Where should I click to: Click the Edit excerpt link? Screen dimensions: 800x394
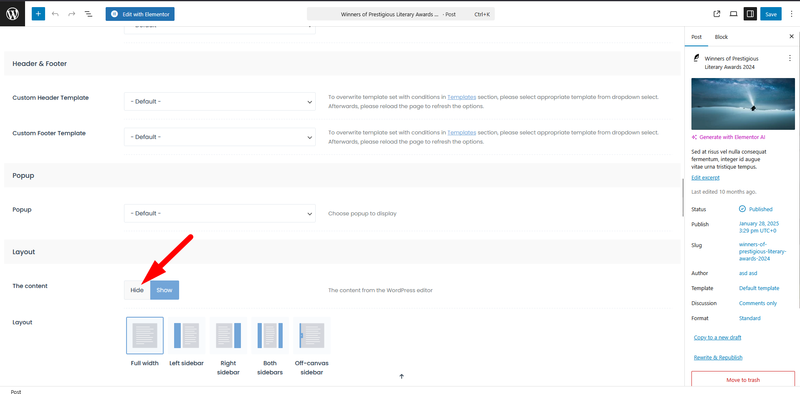(x=705, y=177)
